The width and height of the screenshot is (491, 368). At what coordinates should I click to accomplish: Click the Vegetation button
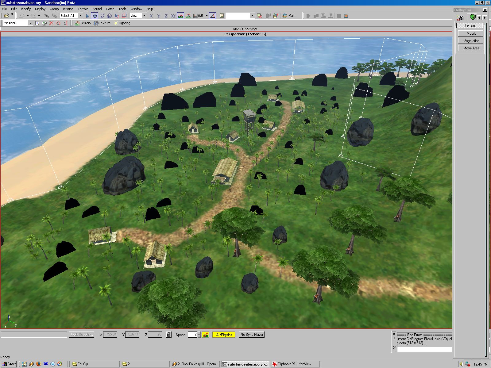tap(471, 41)
